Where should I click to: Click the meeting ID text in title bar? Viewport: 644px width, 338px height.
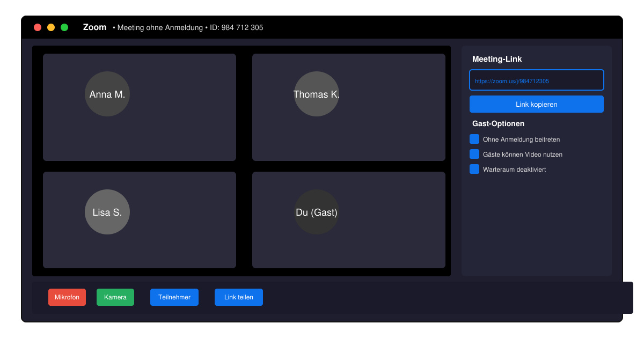tap(236, 27)
